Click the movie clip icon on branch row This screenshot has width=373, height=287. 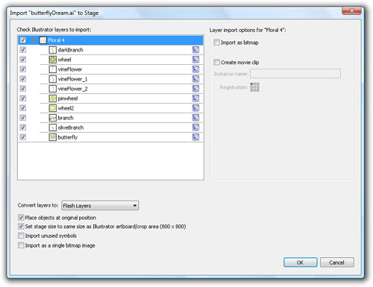click(195, 118)
